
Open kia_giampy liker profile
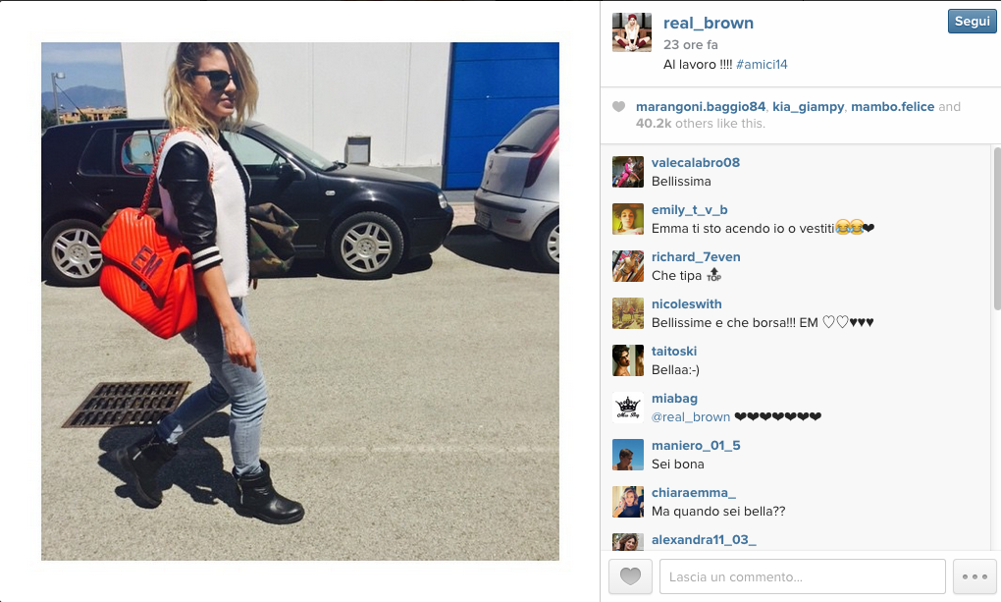click(x=809, y=107)
